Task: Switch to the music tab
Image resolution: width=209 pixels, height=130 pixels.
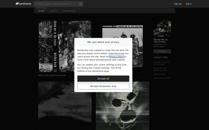Action: (x=41, y=11)
